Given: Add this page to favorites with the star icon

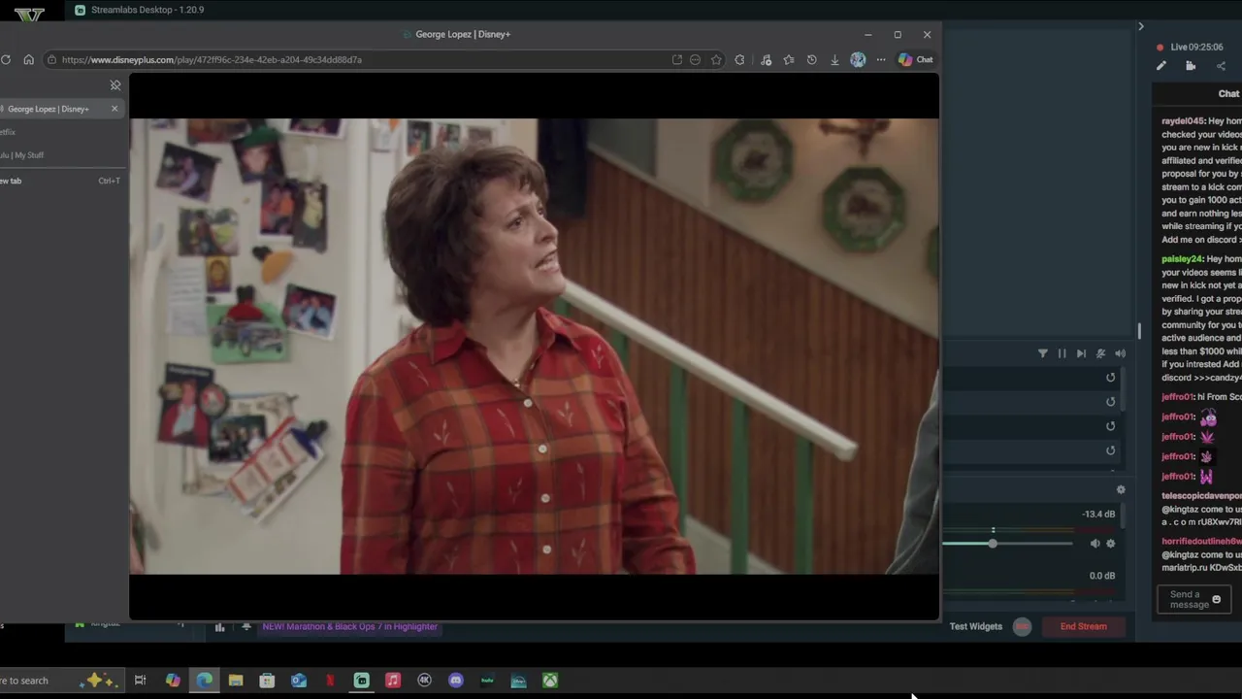Looking at the screenshot, I should (716, 59).
